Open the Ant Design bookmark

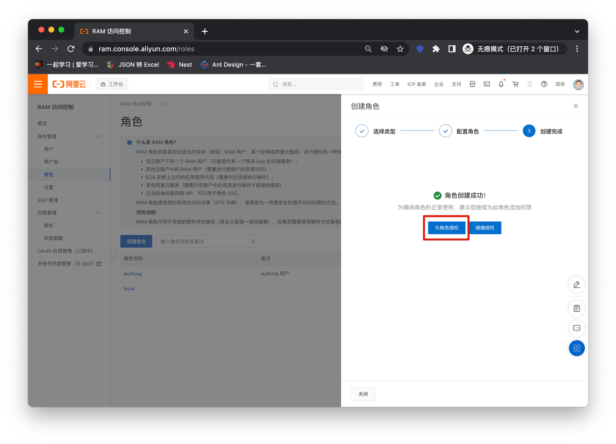233,64
